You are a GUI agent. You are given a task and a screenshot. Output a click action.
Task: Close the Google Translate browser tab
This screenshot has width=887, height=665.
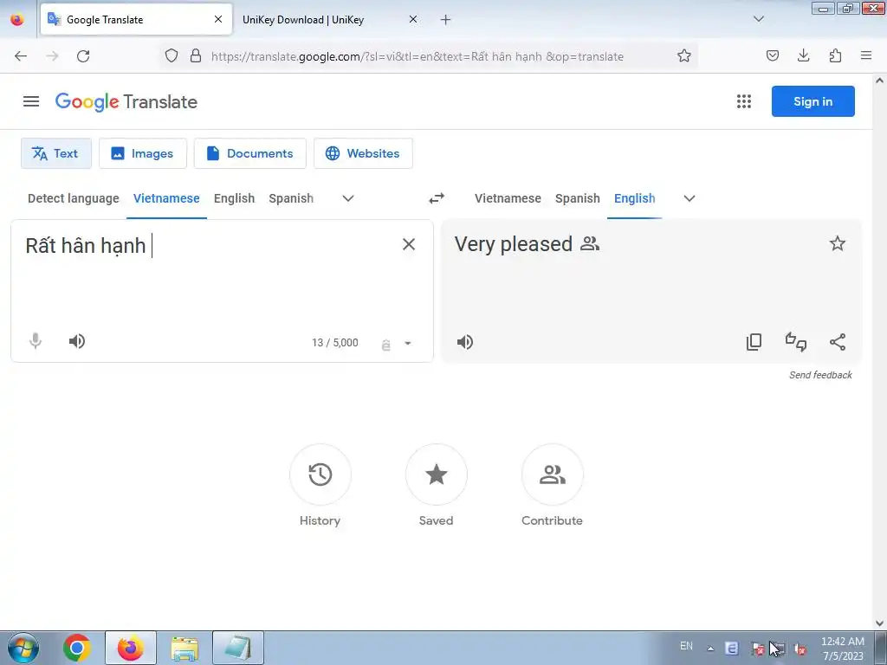click(217, 19)
